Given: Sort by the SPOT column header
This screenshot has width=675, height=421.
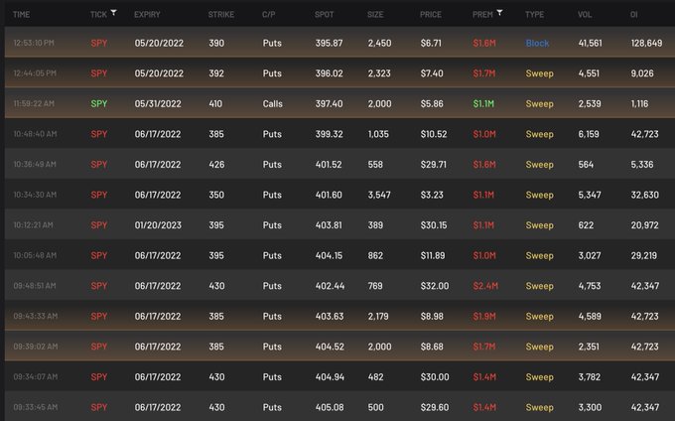Looking at the screenshot, I should pyautogui.click(x=325, y=15).
